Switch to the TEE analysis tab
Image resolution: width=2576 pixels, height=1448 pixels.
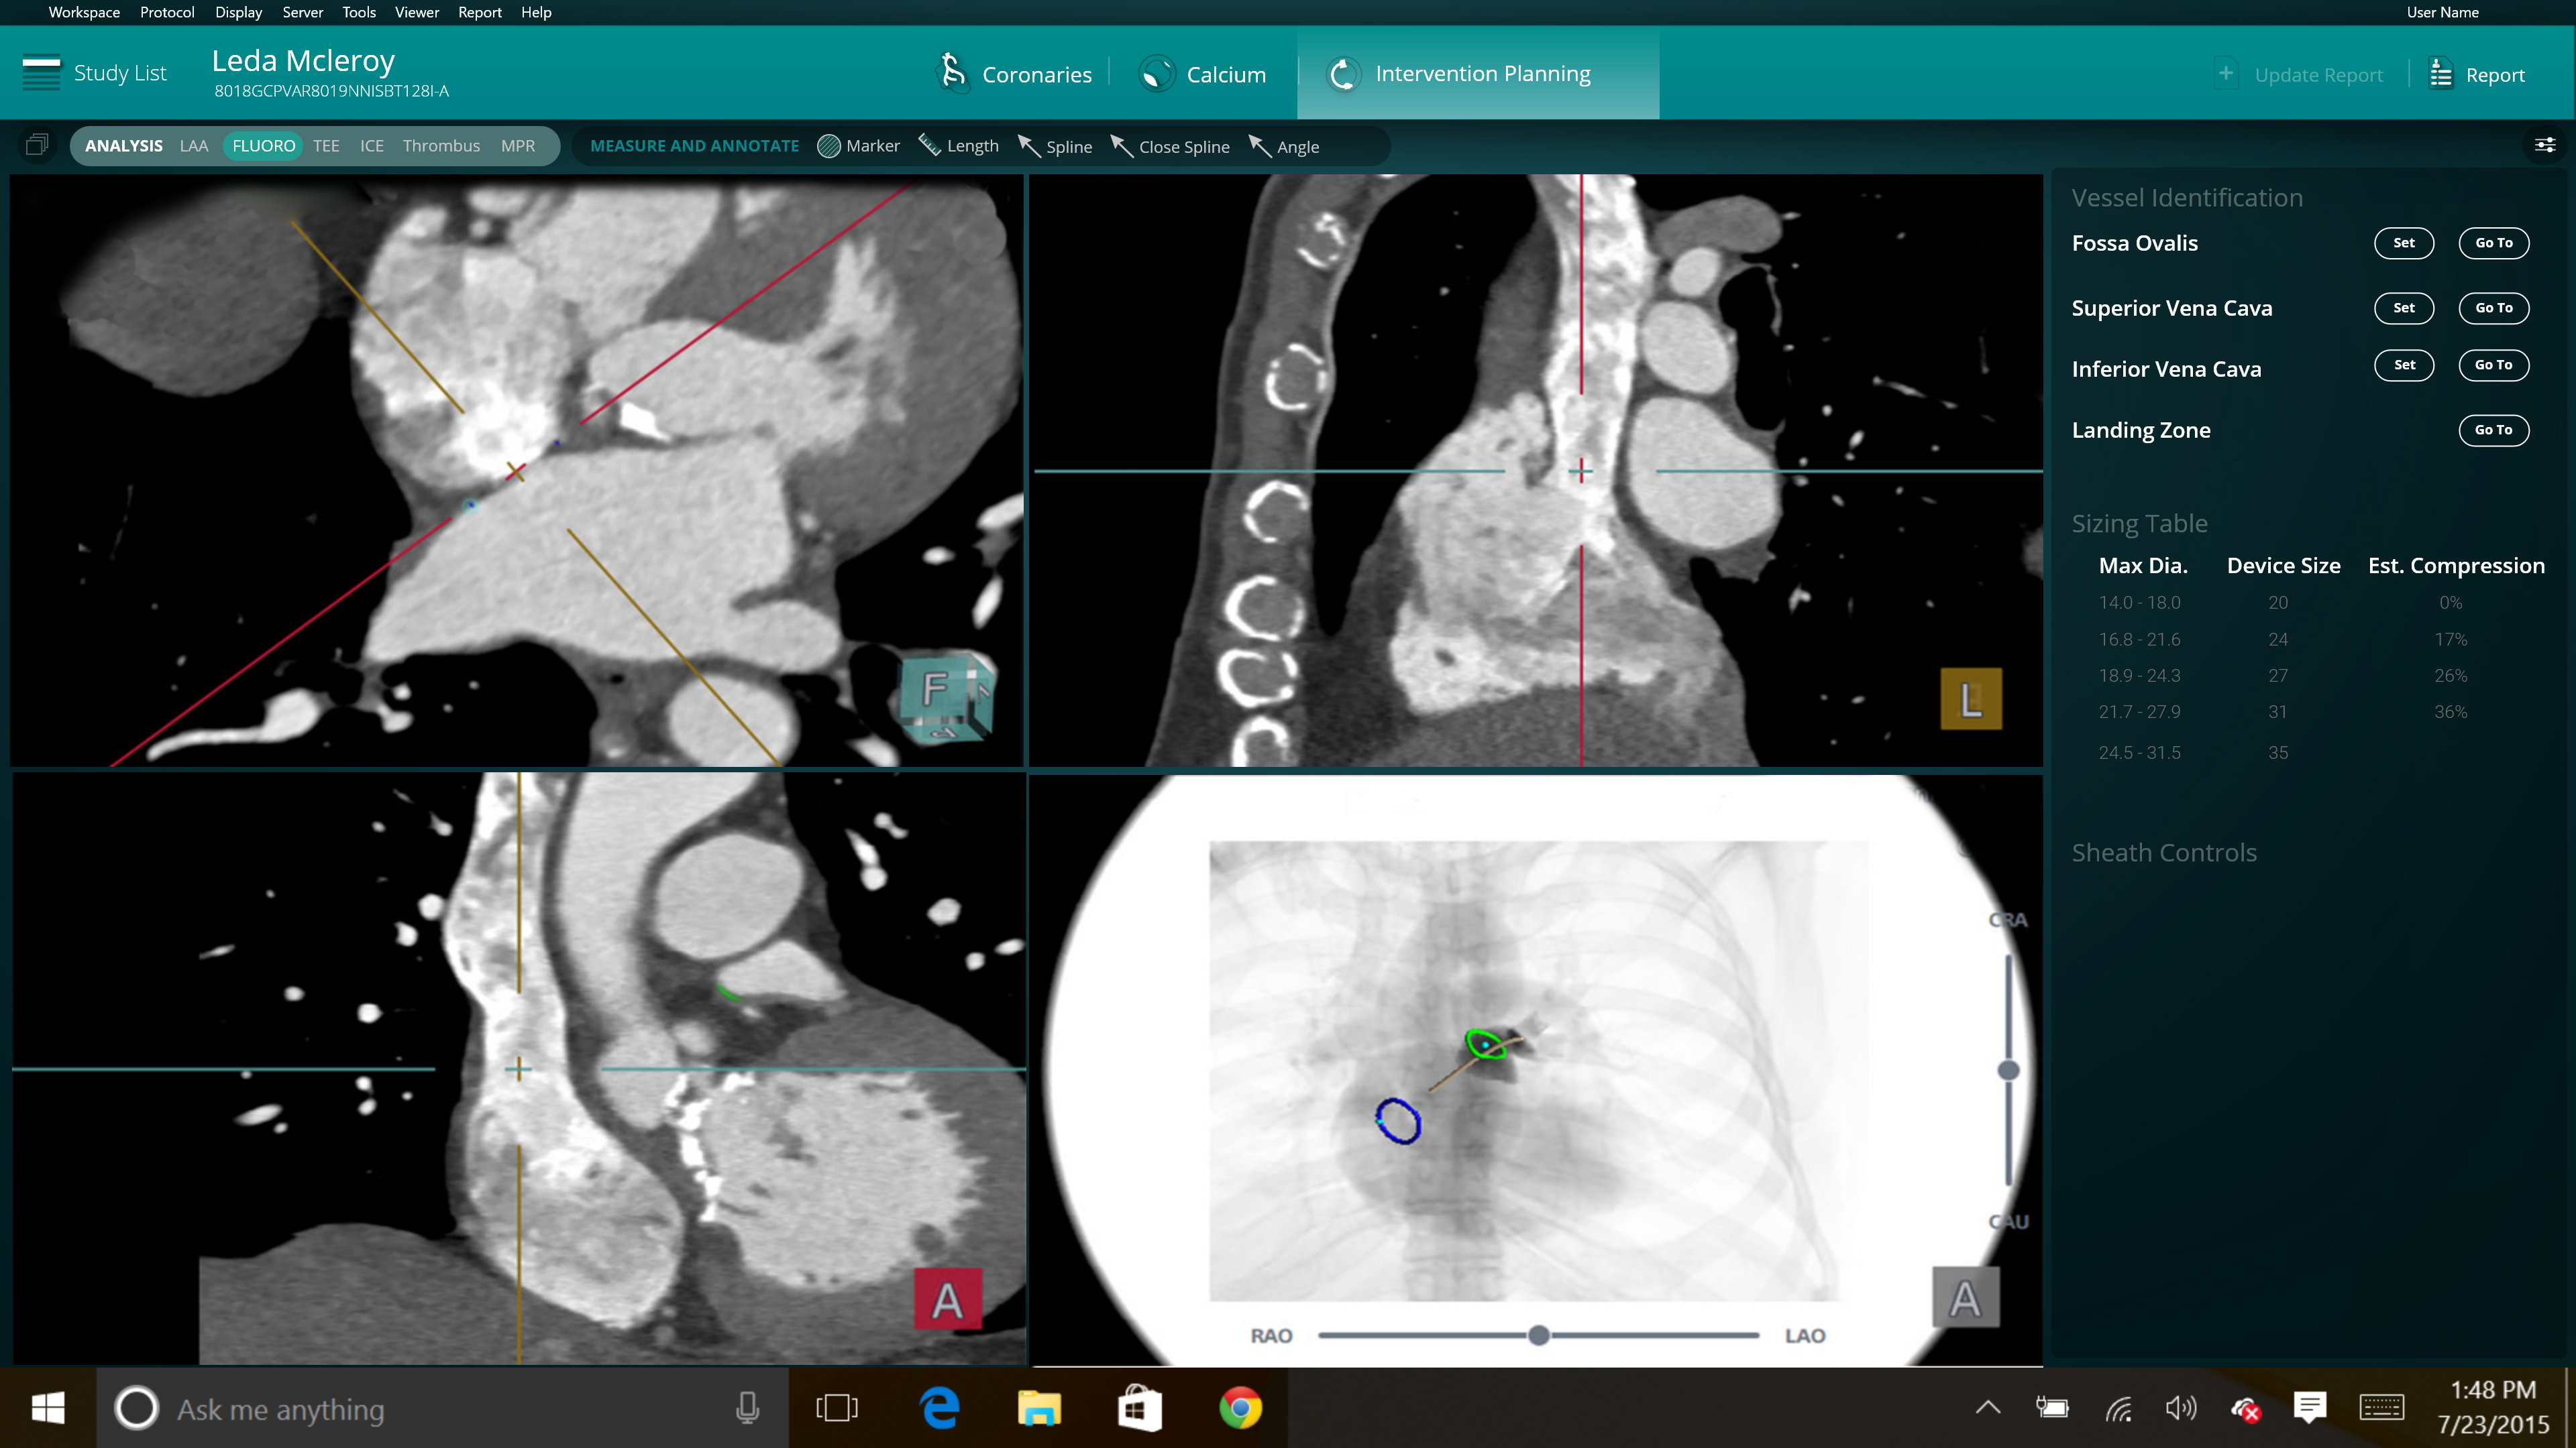[326, 146]
